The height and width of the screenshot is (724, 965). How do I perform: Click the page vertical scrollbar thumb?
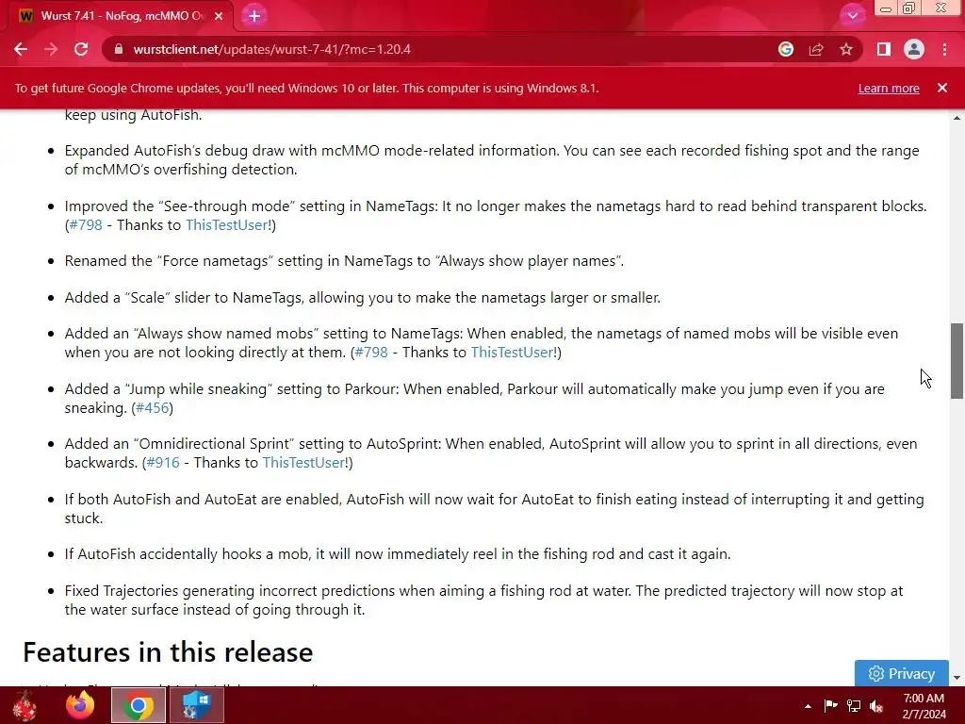coord(957,361)
